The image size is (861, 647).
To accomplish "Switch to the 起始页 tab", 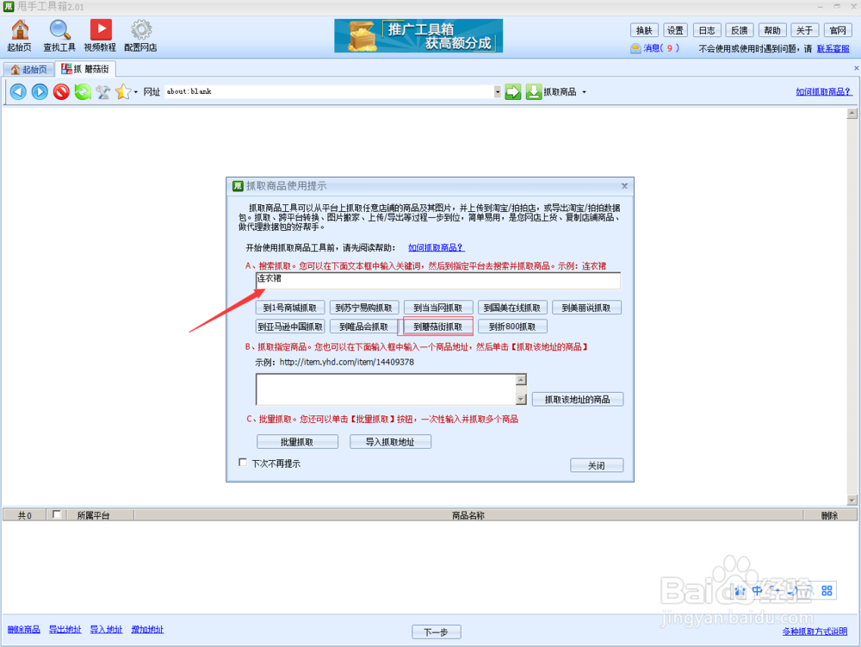I will click(29, 70).
